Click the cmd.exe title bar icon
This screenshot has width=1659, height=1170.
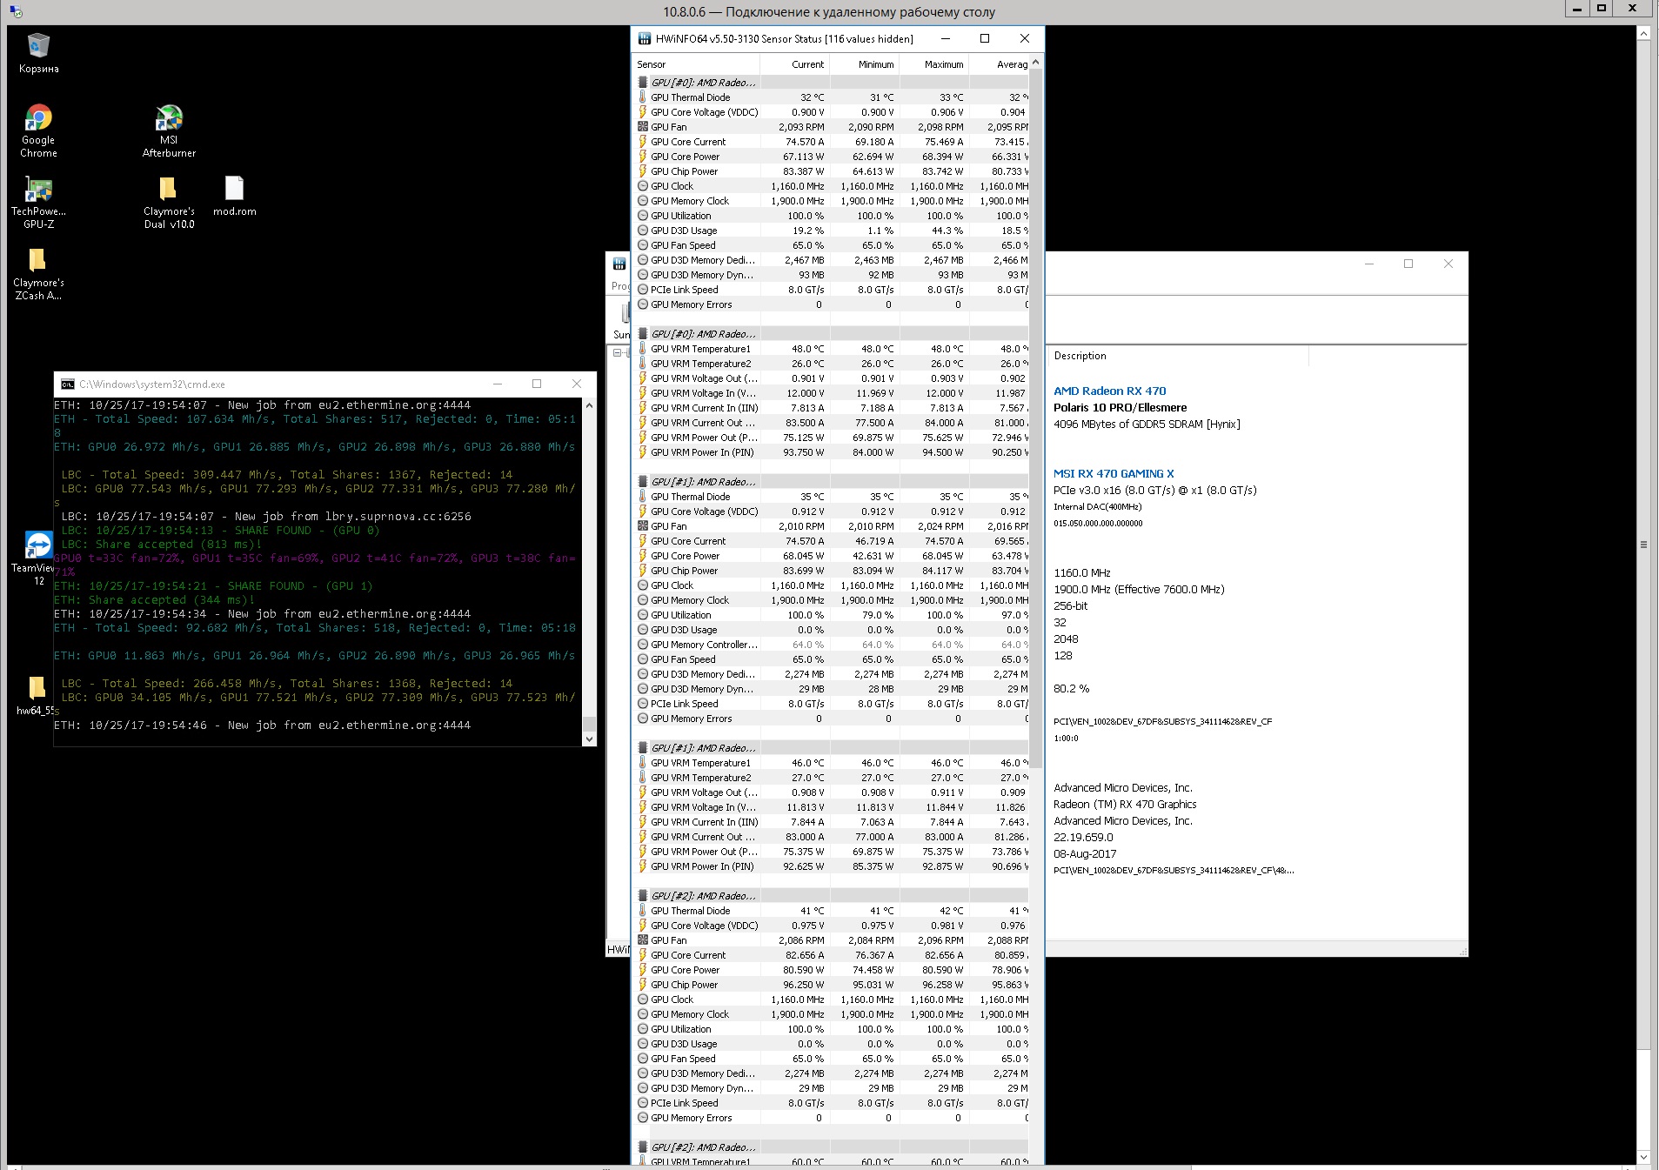click(68, 384)
